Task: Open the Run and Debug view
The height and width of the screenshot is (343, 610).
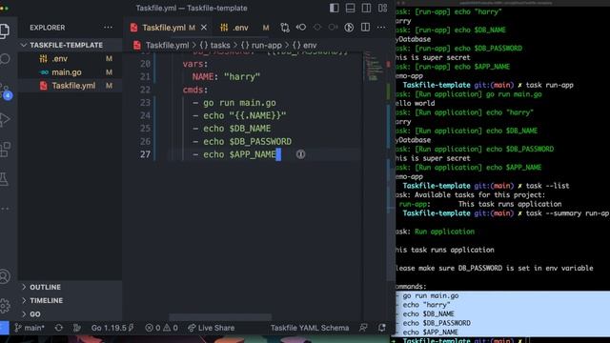Action: pyautogui.click(x=5, y=119)
